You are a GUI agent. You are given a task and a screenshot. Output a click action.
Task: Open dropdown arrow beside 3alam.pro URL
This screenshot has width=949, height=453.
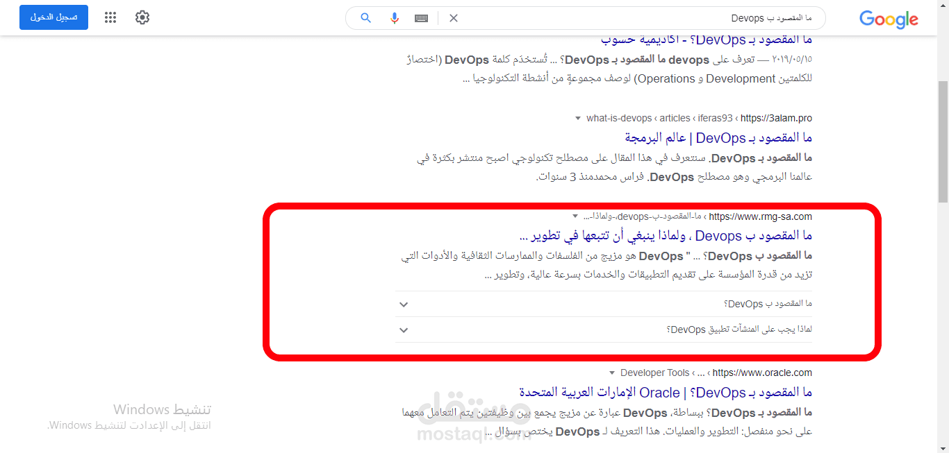[x=577, y=118]
